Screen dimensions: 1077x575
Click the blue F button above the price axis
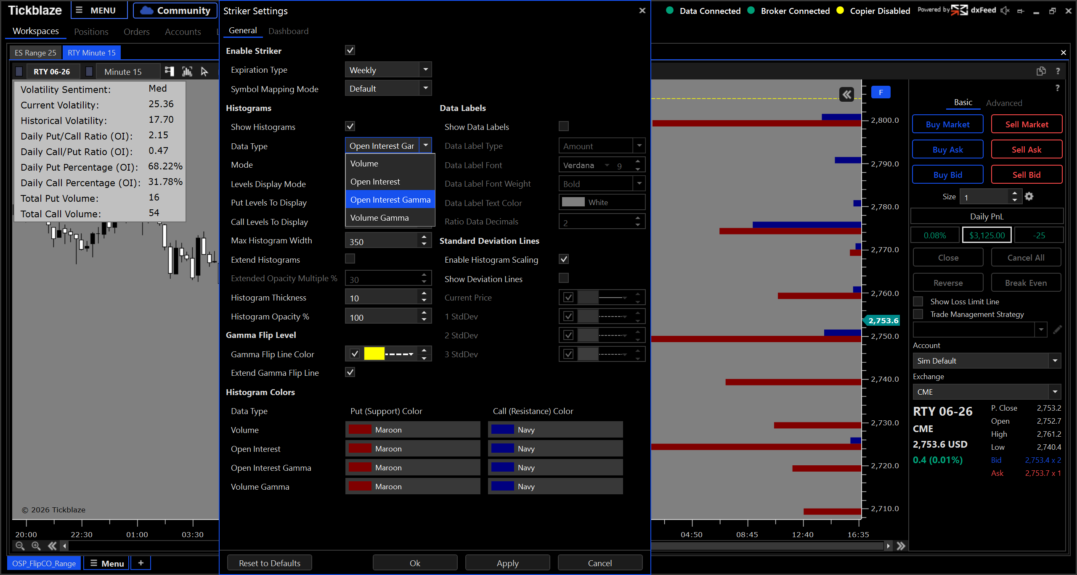coord(881,92)
